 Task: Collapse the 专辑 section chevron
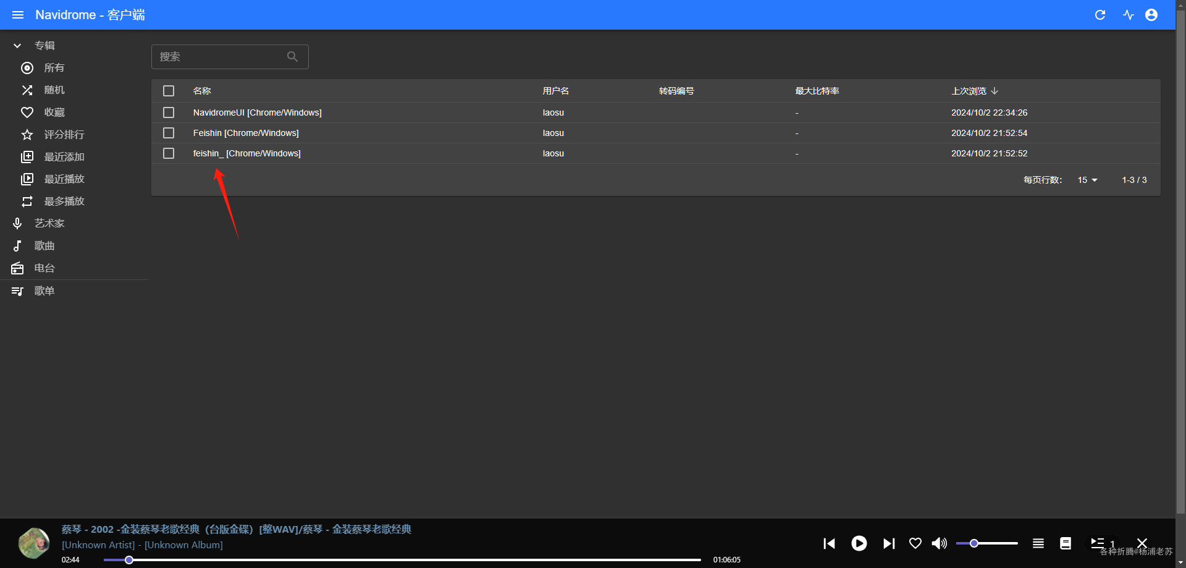(17, 46)
